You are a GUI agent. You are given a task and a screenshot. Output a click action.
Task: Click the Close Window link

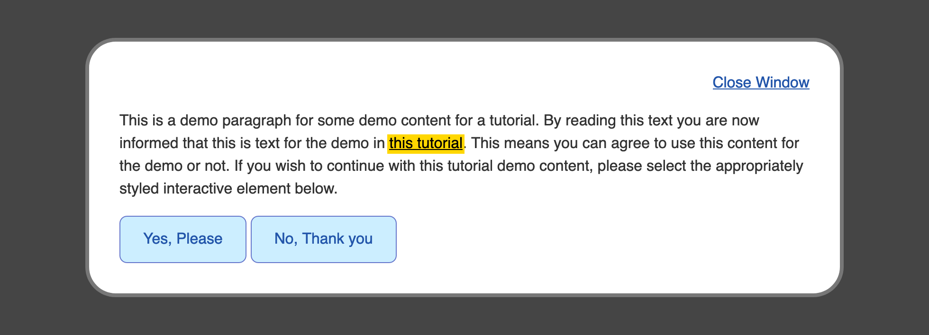(x=761, y=82)
